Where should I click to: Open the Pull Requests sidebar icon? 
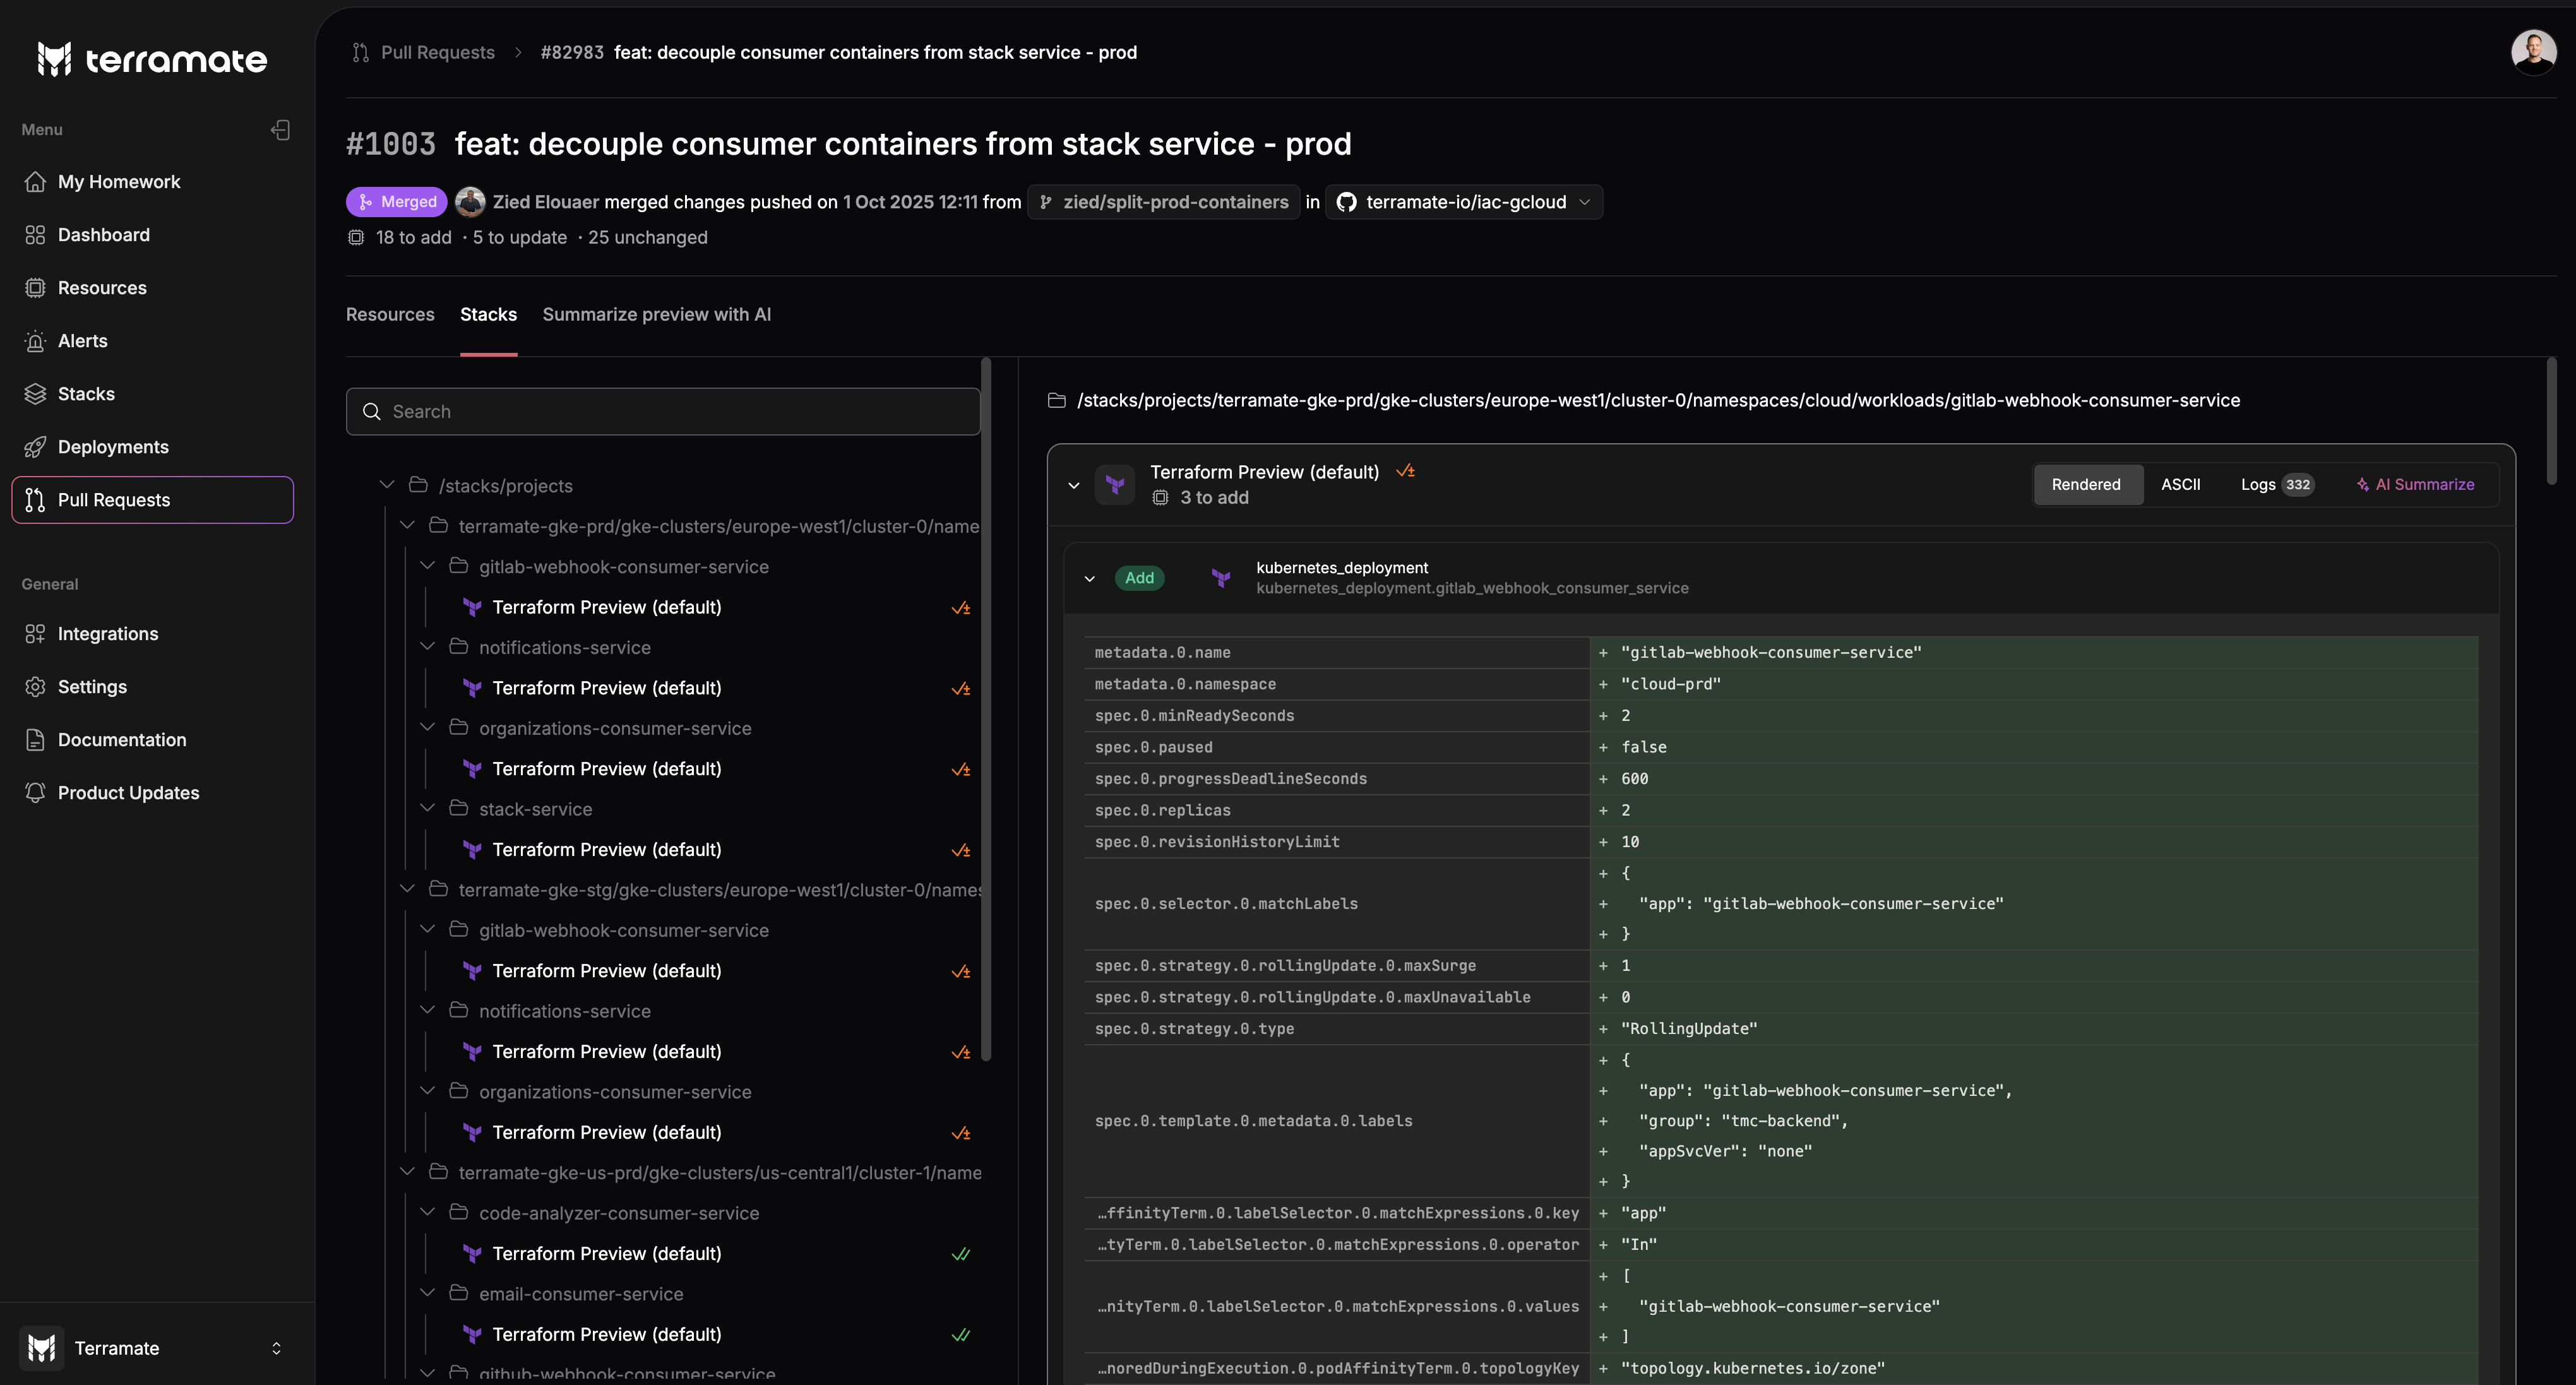(35, 499)
